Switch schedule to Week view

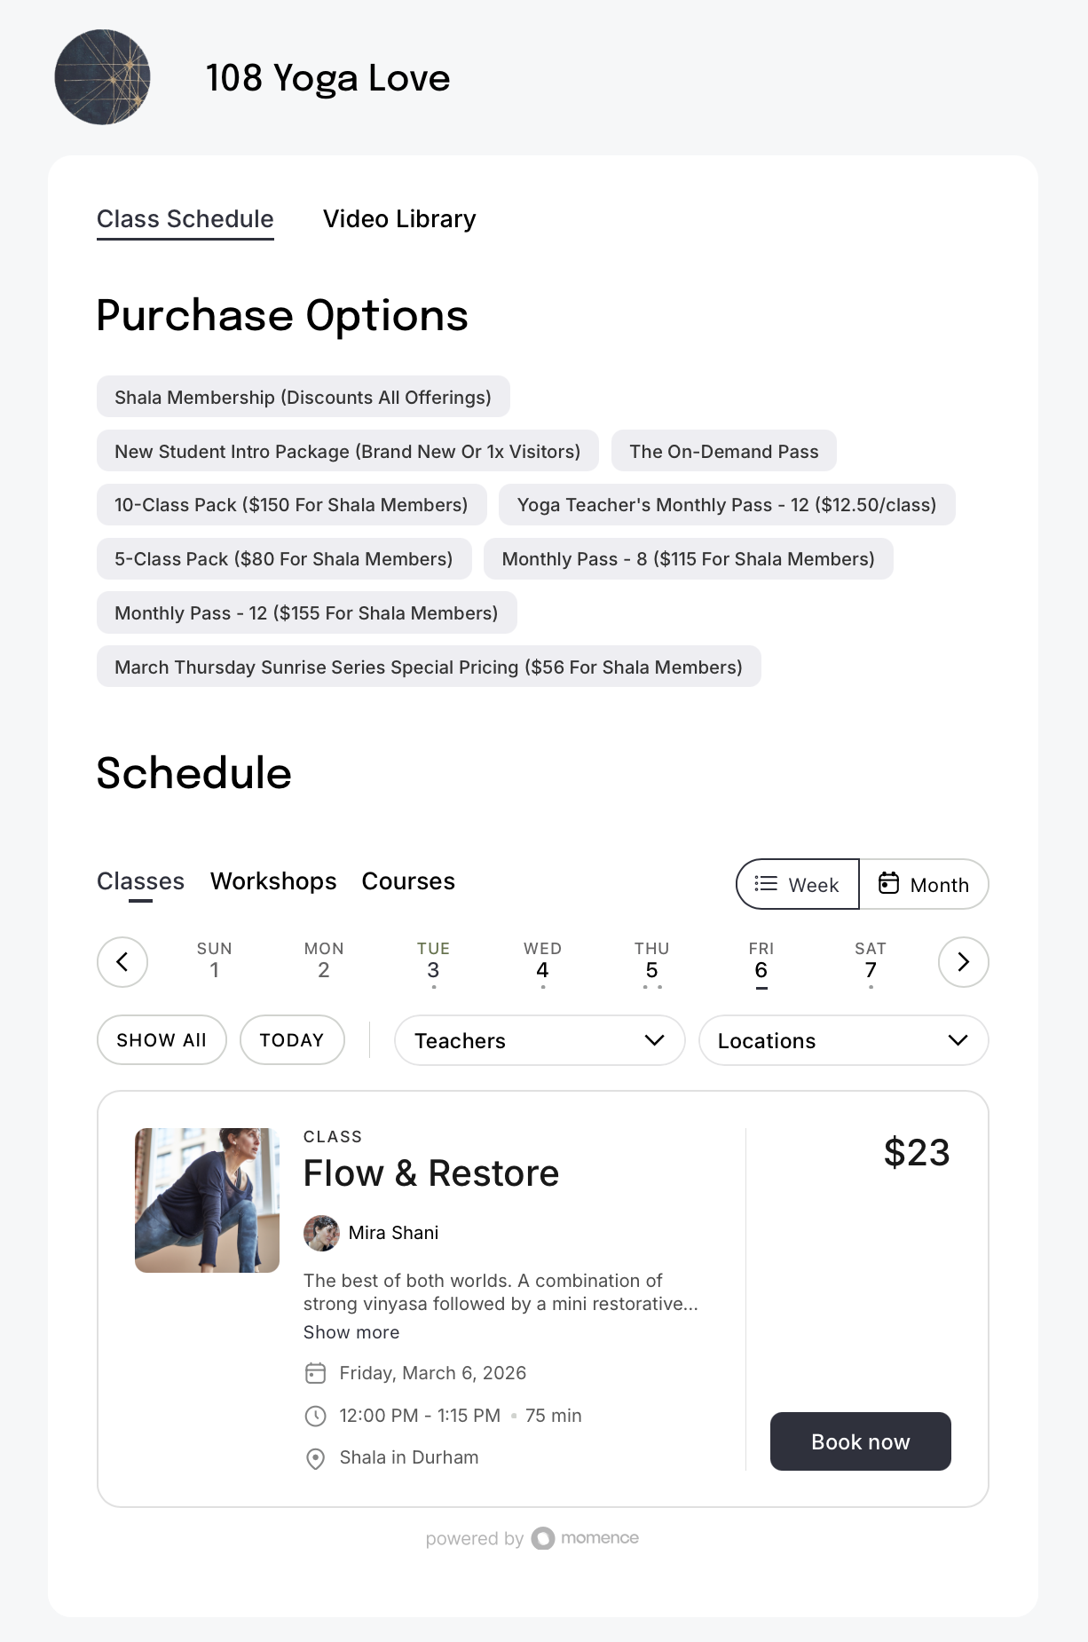pyautogui.click(x=797, y=884)
